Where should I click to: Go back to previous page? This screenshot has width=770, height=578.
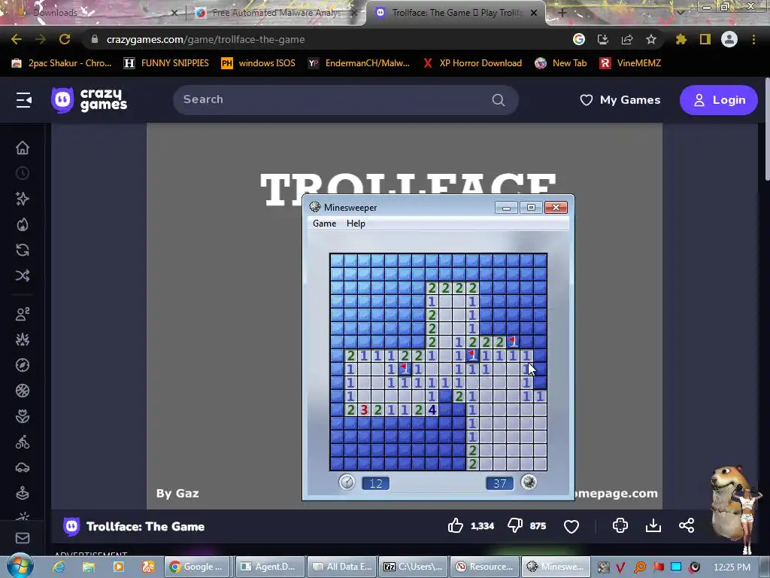(x=17, y=39)
